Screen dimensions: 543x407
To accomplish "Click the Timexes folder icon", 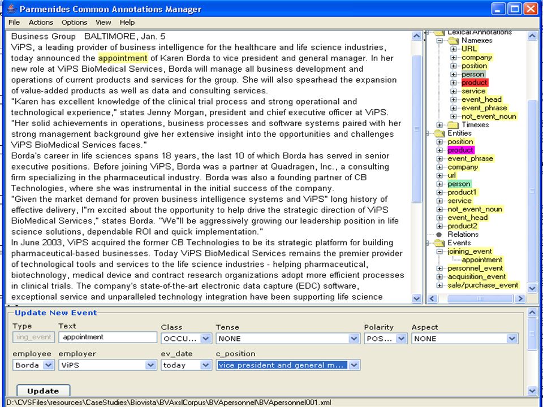I will pos(453,125).
